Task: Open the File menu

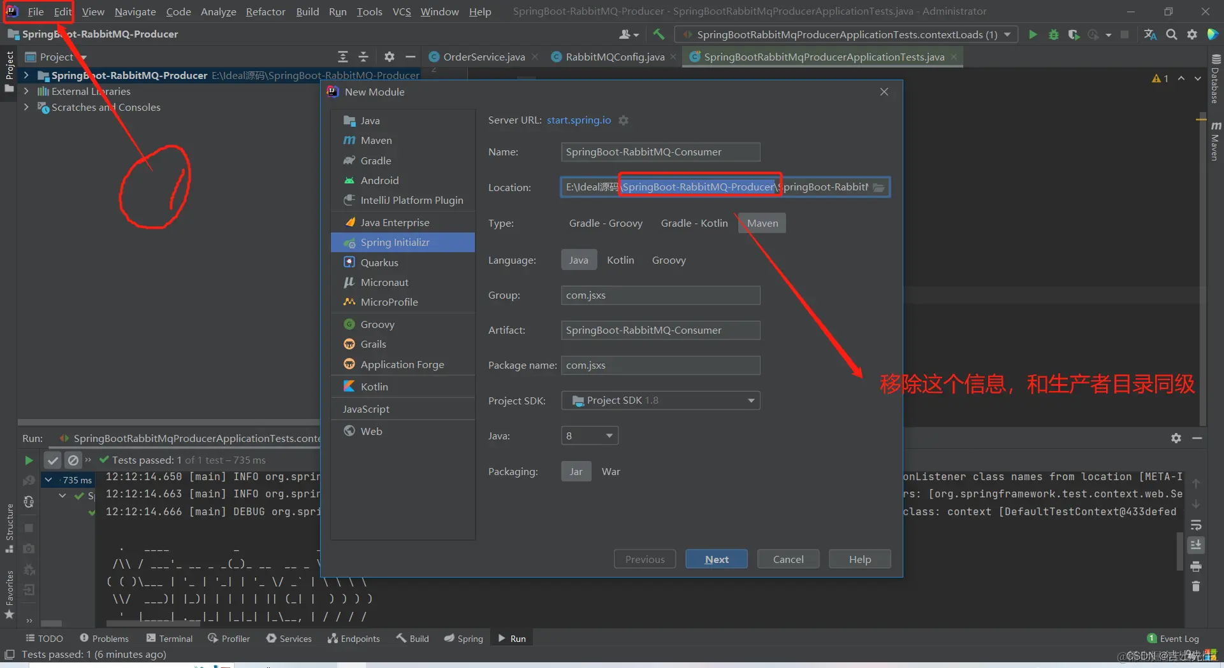Action: pyautogui.click(x=36, y=11)
